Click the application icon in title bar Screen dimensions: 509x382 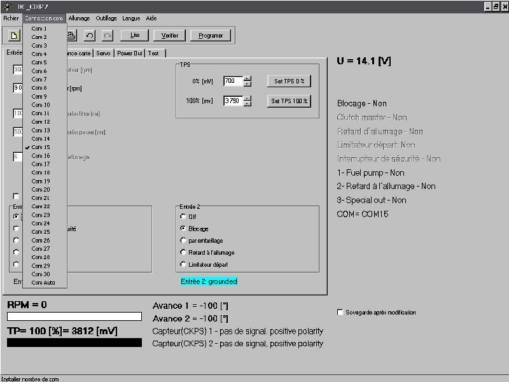pyautogui.click(x=6, y=6)
